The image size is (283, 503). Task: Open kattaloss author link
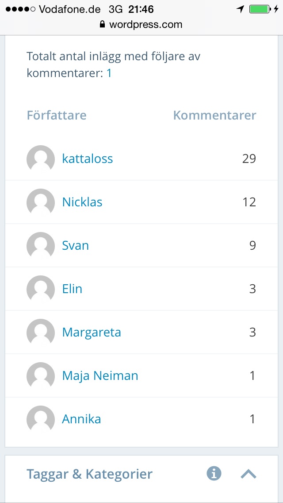pos(88,159)
